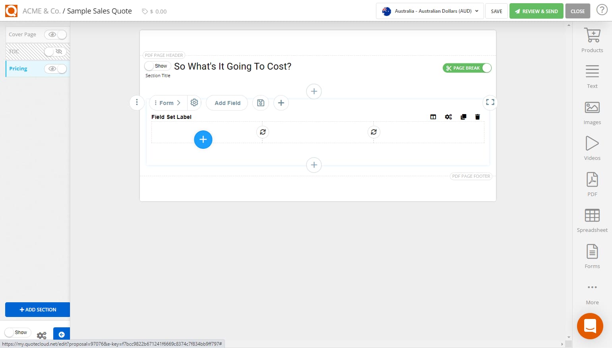Save the form as a template

point(261,103)
